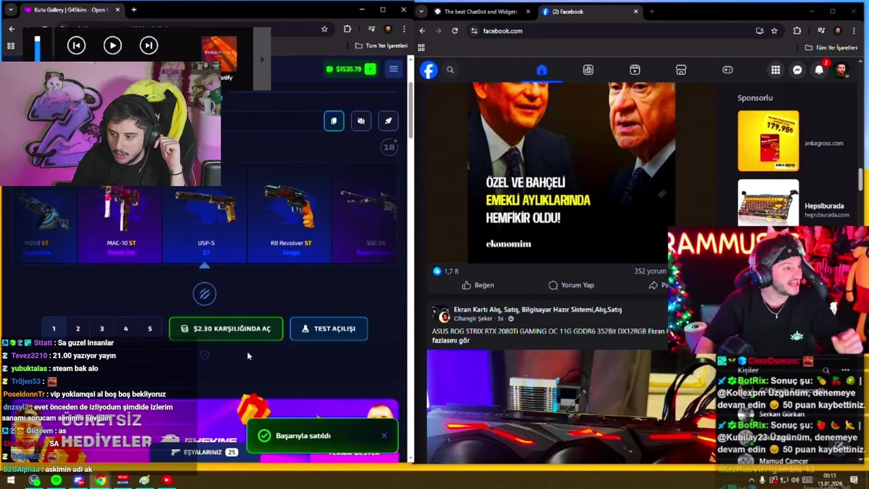This screenshot has height=489, width=869.
Task: Open Facebook Messenger
Action: tap(798, 70)
